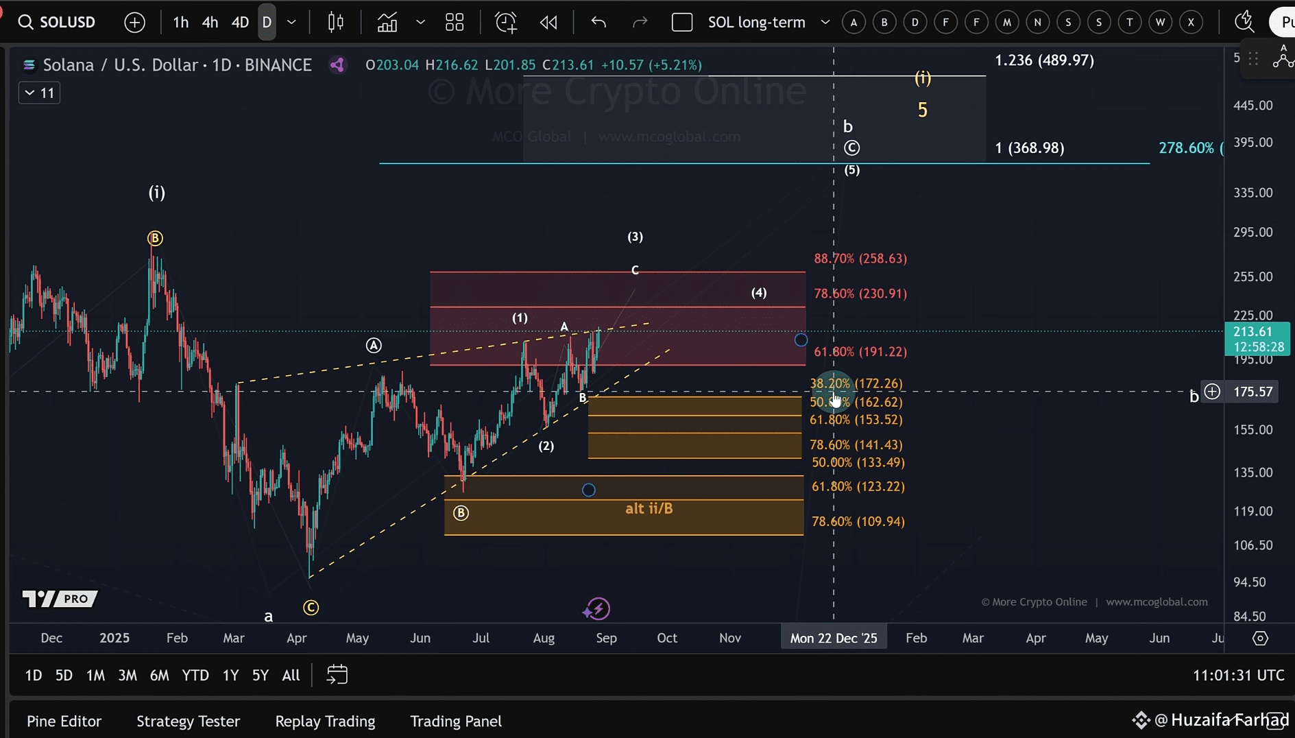The width and height of the screenshot is (1295, 738).
Task: Click the Solana / U.S. Dollar chart title
Action: [177, 65]
